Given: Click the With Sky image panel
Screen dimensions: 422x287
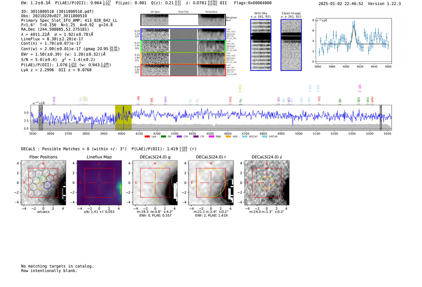Looking at the screenshot, I should coord(261,45).
